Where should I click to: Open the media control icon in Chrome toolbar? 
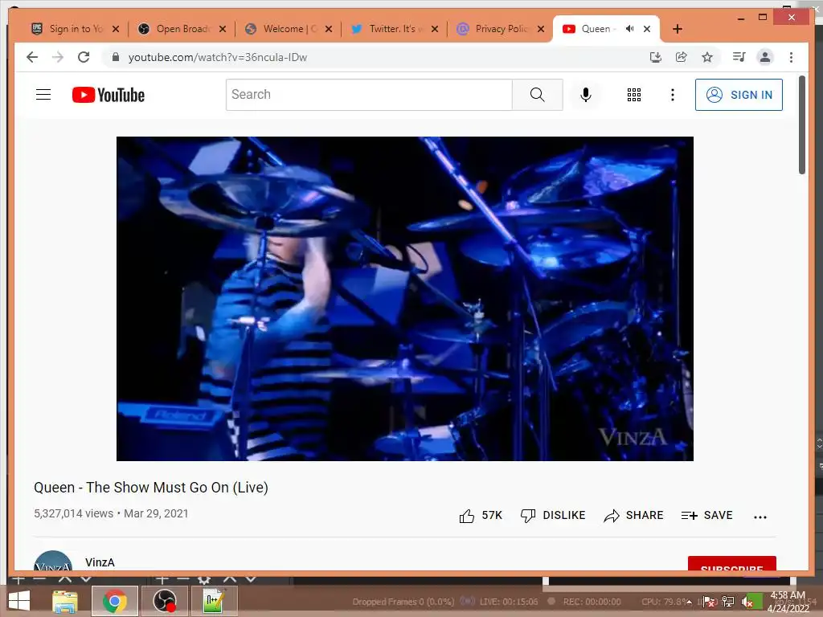pyautogui.click(x=739, y=57)
